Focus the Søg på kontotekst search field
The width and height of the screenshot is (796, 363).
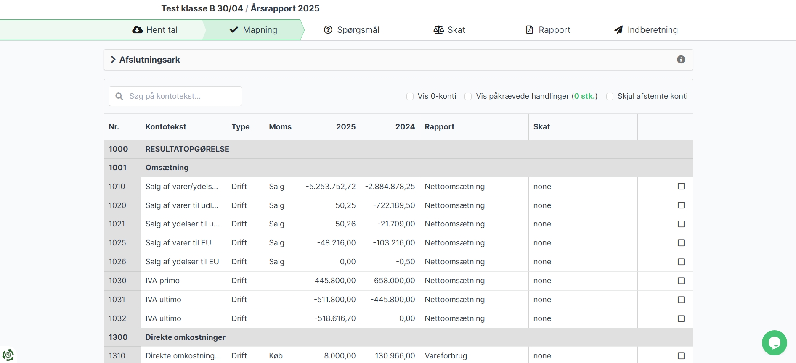[x=181, y=96]
